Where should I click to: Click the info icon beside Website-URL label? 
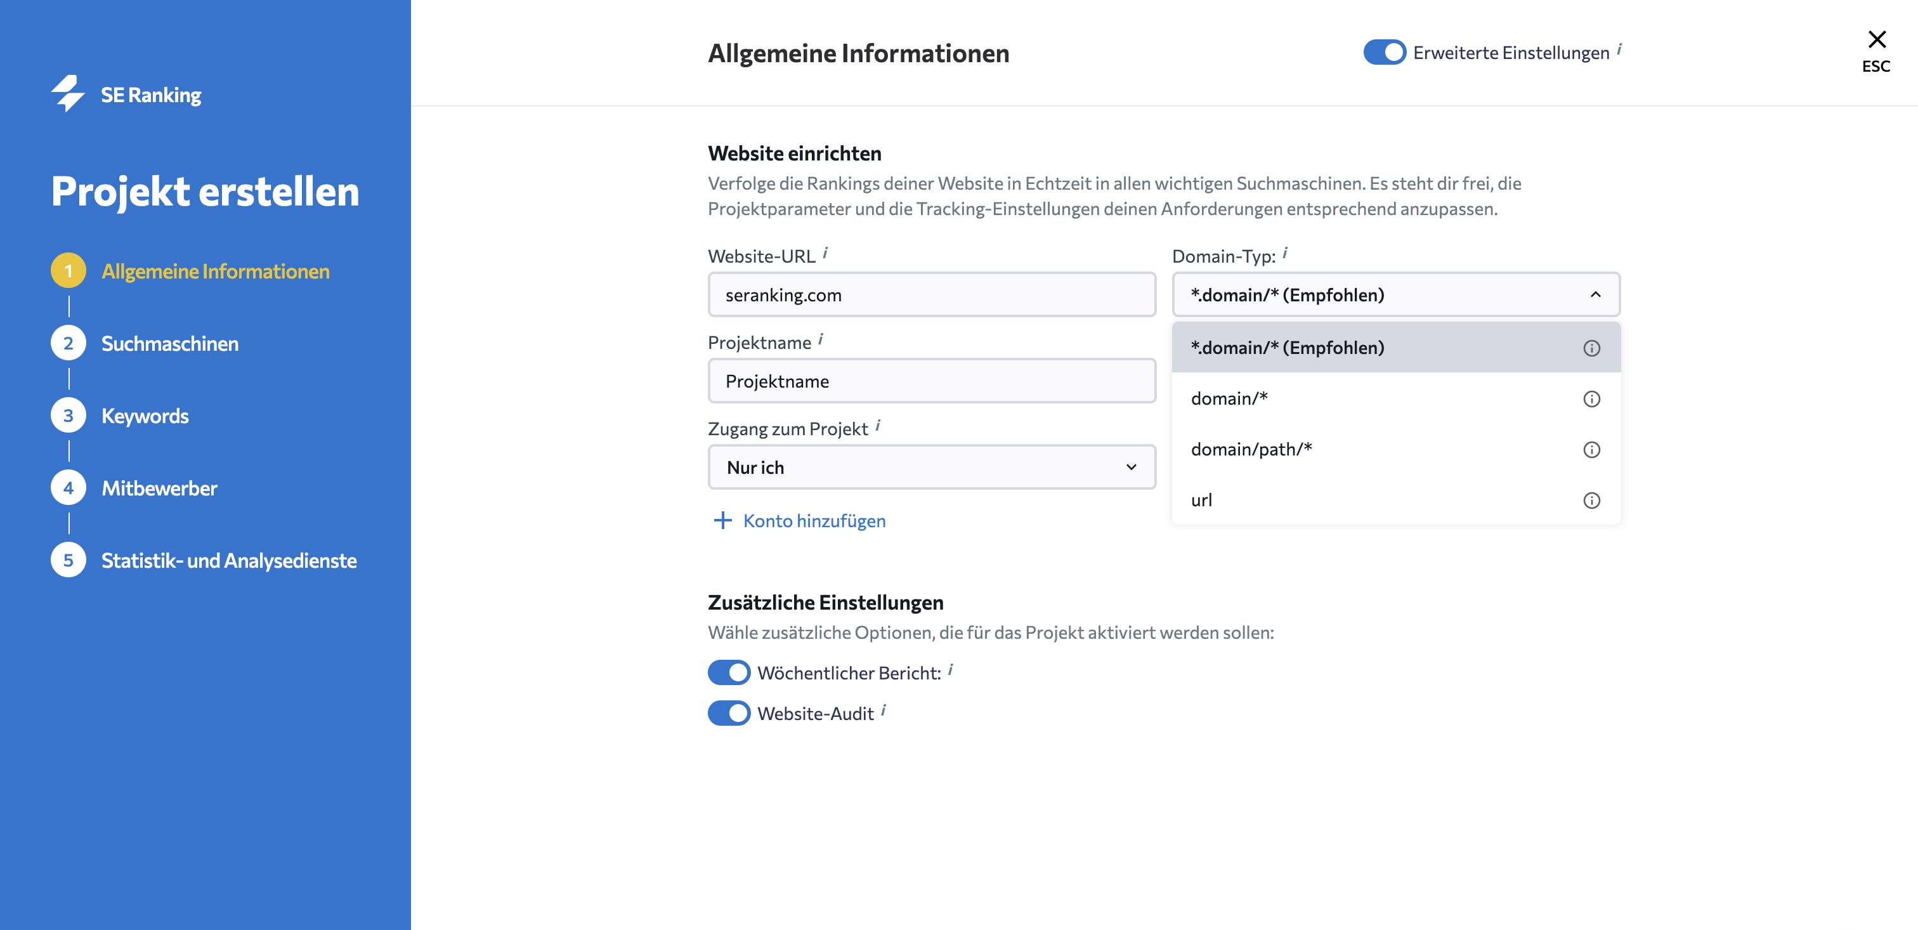pyautogui.click(x=825, y=253)
